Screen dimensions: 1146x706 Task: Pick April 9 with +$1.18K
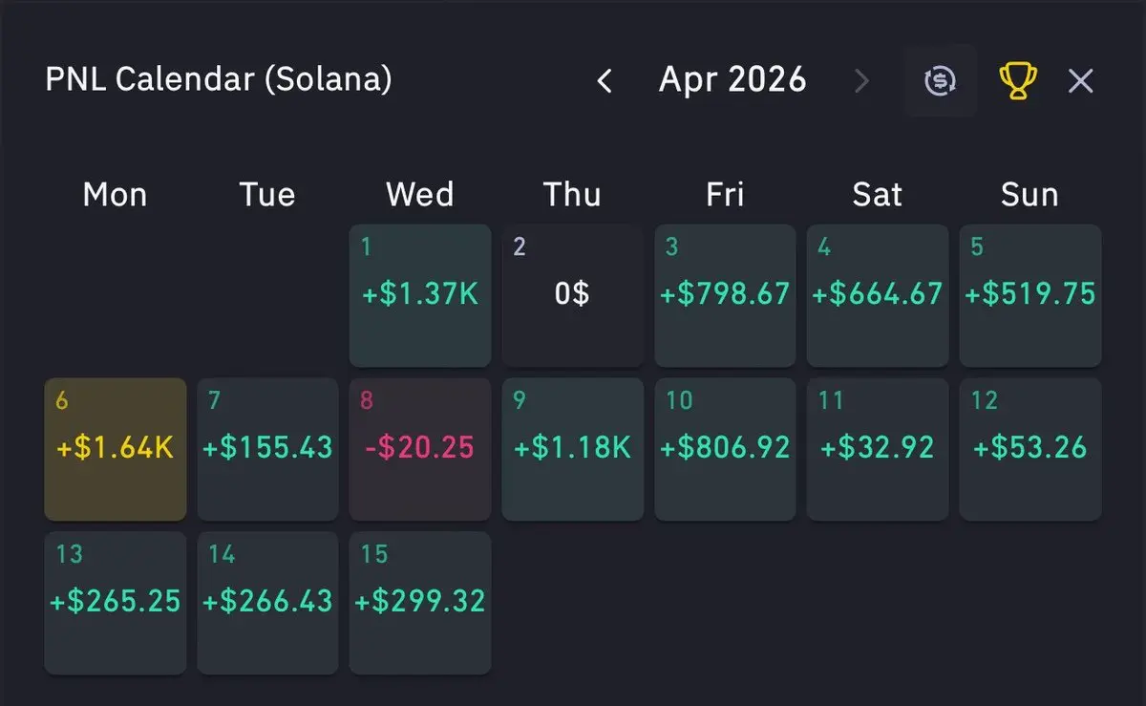(573, 449)
